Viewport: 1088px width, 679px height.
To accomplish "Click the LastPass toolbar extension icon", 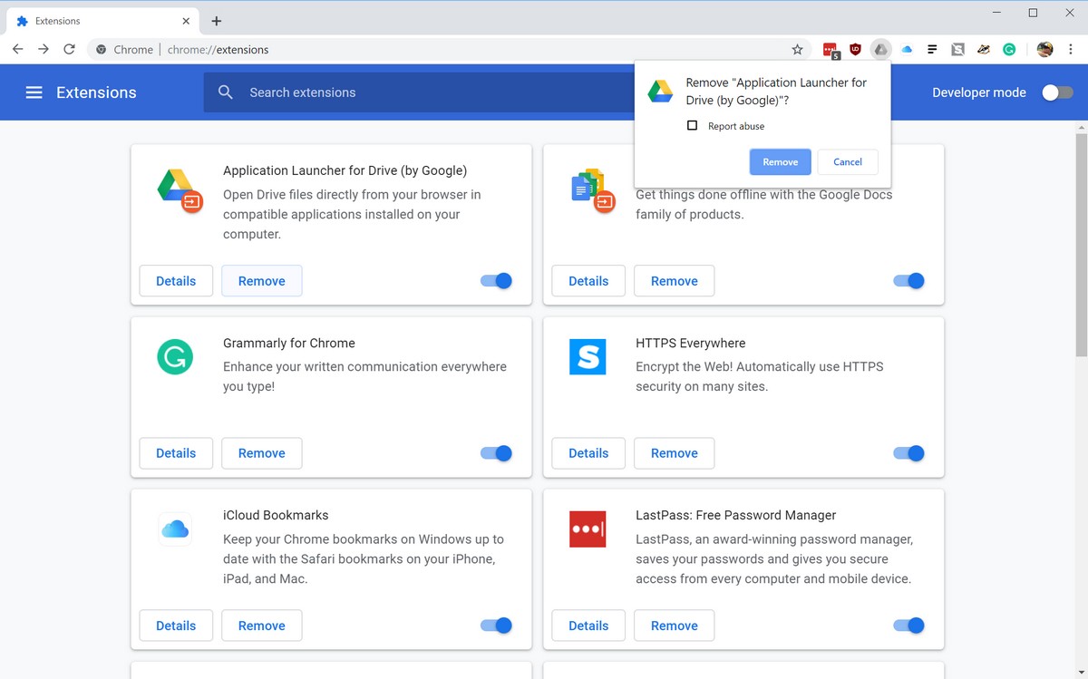I will pyautogui.click(x=831, y=49).
